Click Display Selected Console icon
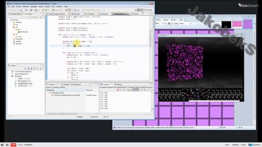262x147 pixels. click(x=145, y=90)
